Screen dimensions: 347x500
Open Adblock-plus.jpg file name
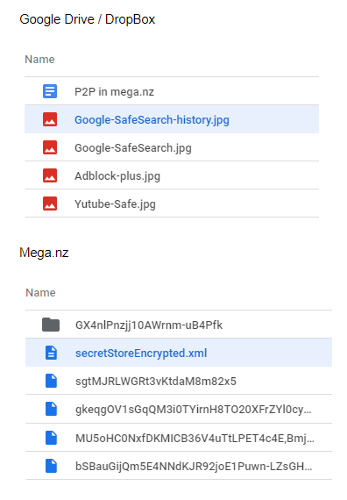point(117,176)
